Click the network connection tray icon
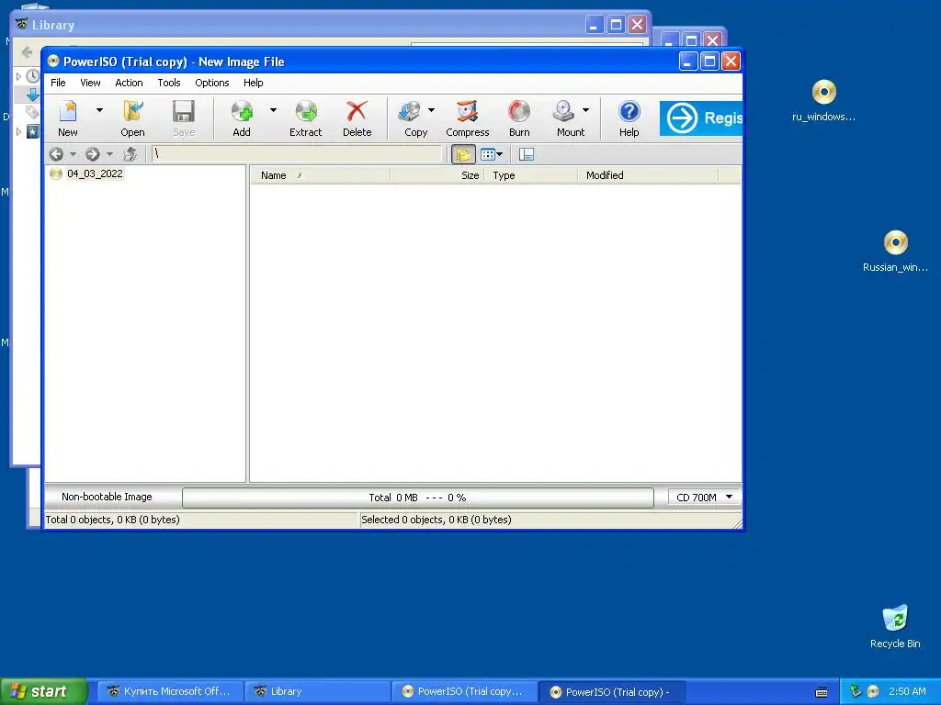This screenshot has width=941, height=705. click(x=856, y=691)
